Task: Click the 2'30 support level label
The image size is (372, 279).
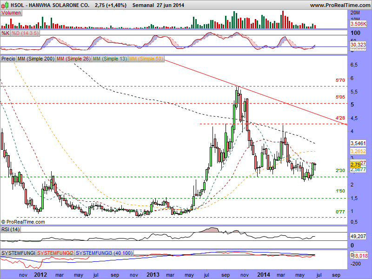Action: (340, 170)
